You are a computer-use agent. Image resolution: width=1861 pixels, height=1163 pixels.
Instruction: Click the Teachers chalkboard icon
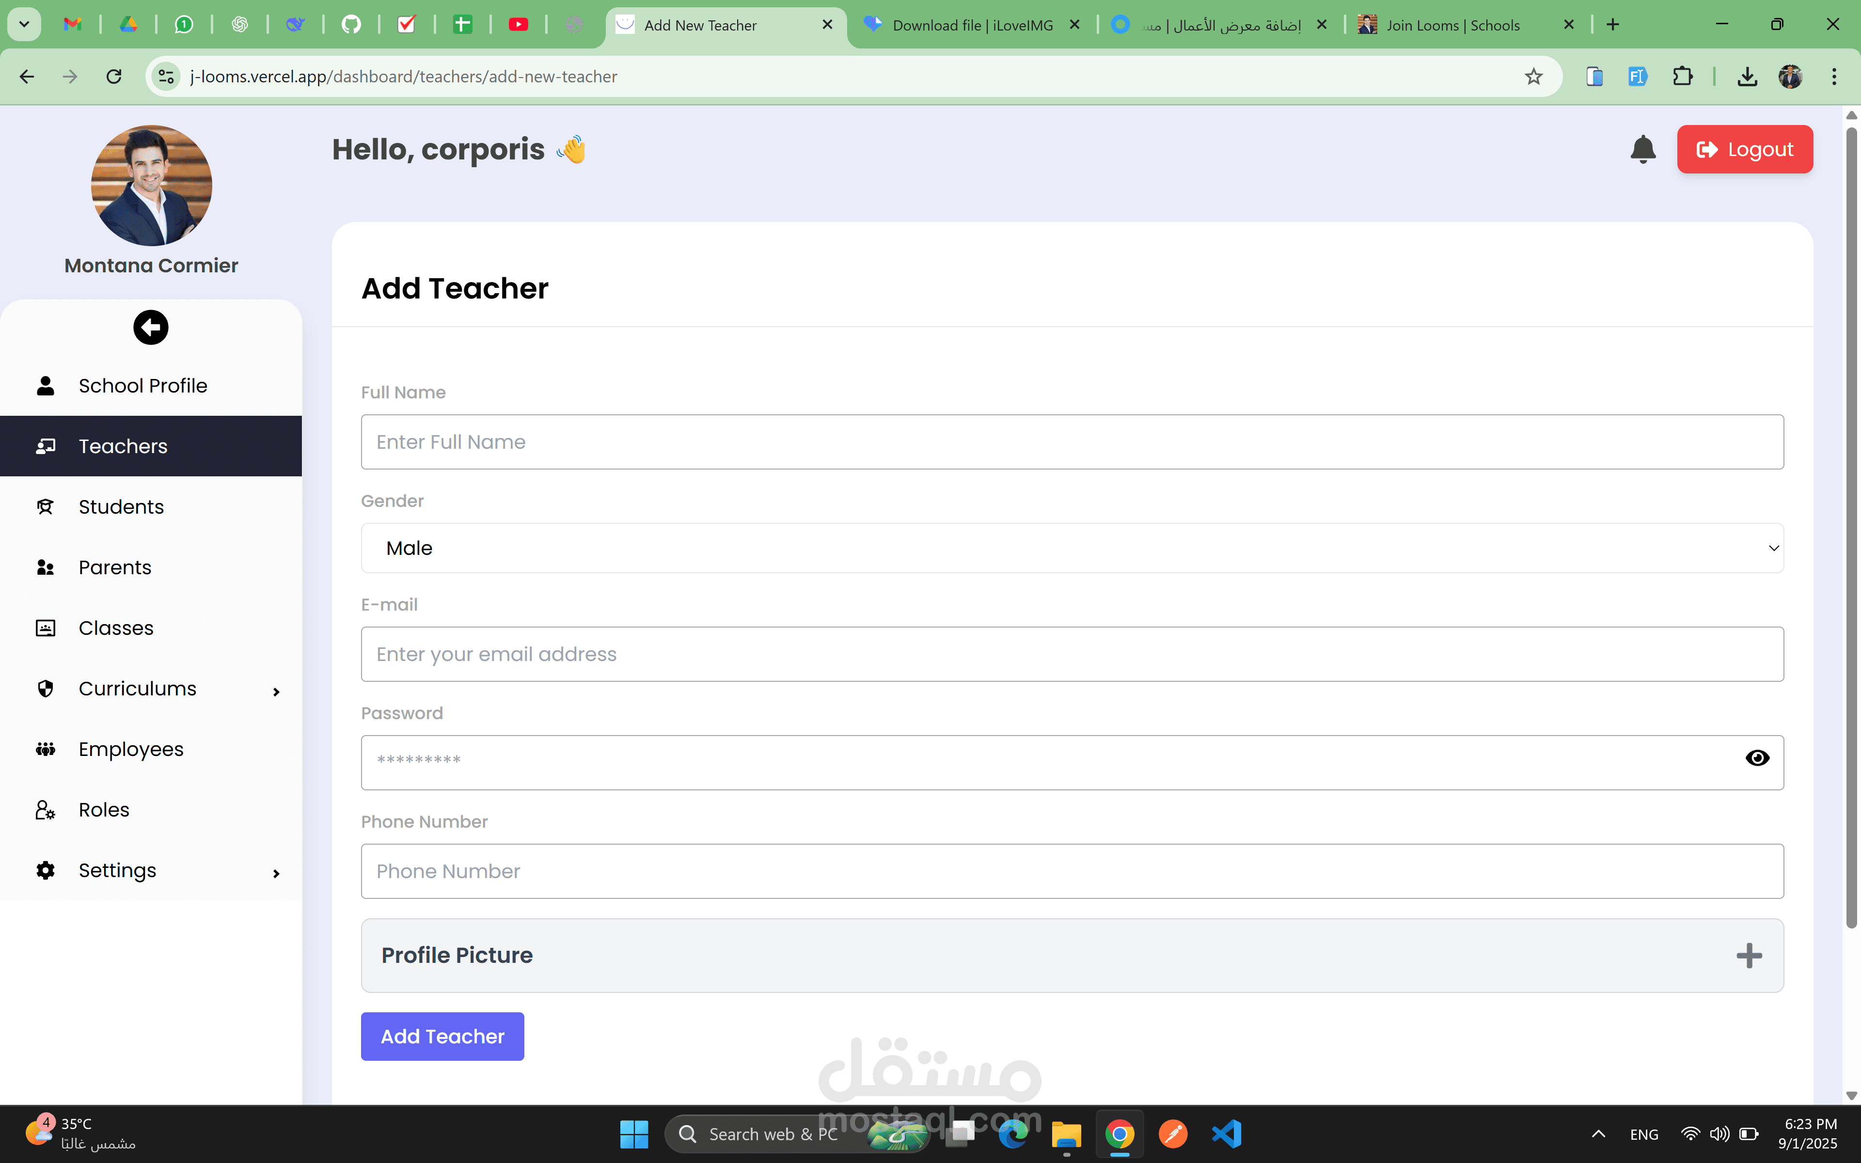pyautogui.click(x=46, y=446)
